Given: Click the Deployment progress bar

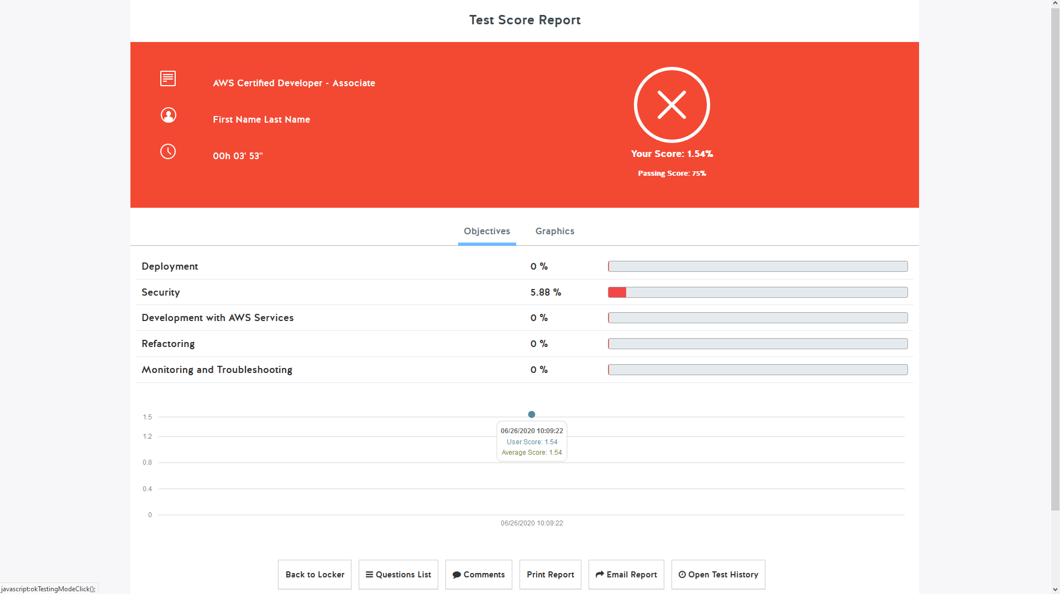Looking at the screenshot, I should [x=758, y=266].
